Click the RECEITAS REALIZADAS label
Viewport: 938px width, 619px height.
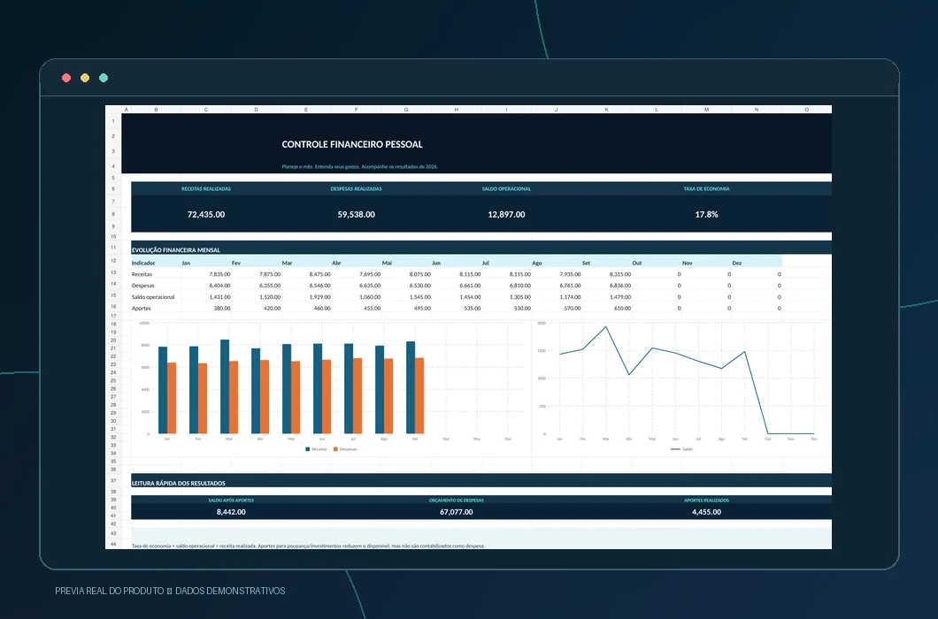(x=206, y=189)
